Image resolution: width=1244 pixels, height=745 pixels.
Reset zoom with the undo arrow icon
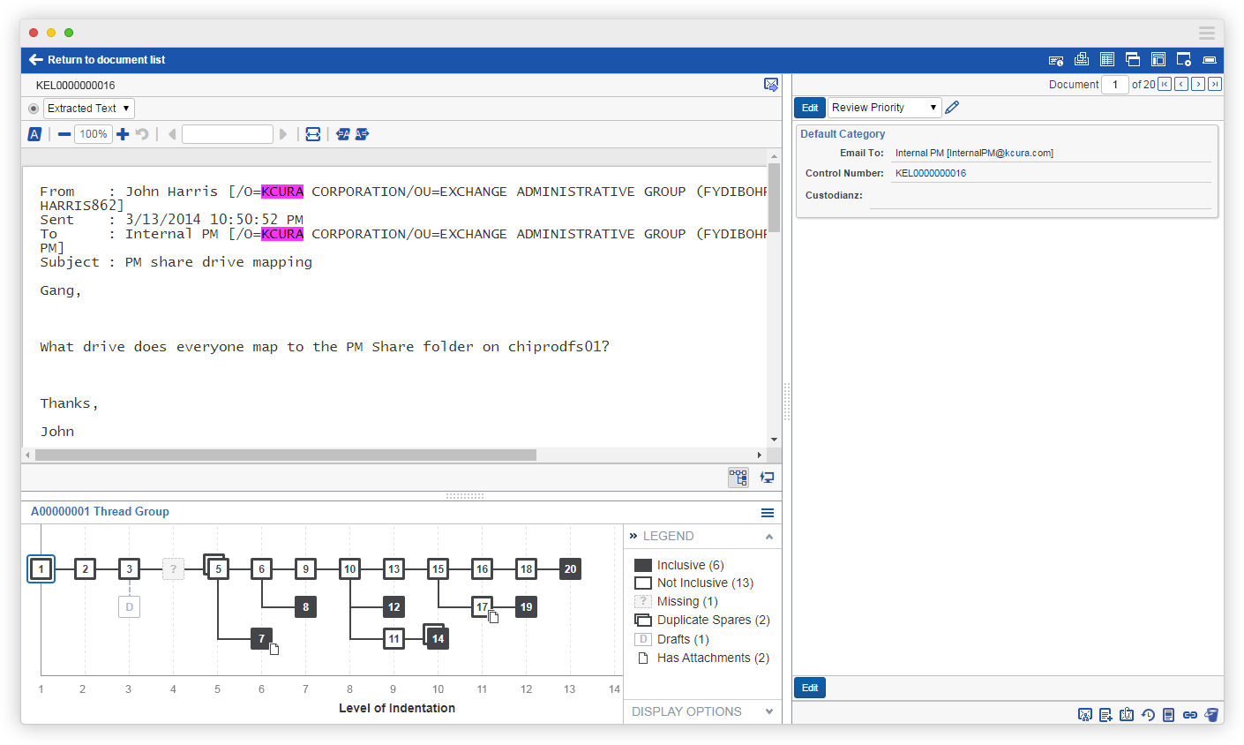tap(142, 134)
